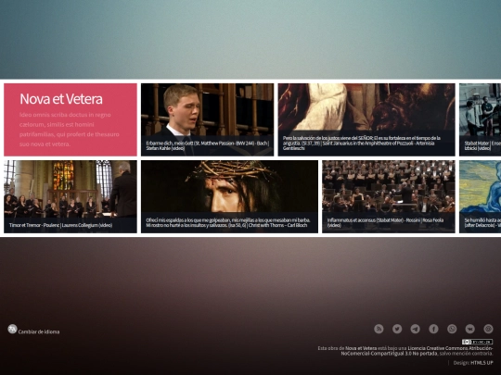Open Timor et Tremor Poulenc video
Screen dimensions: 501x375
tap(71, 196)
